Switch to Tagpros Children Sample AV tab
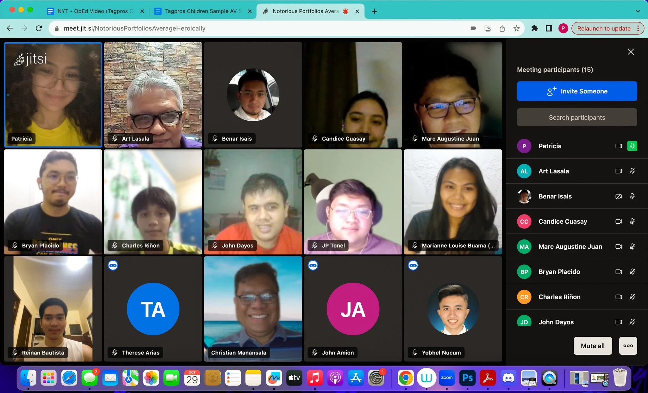The image size is (648, 393). coord(202,11)
